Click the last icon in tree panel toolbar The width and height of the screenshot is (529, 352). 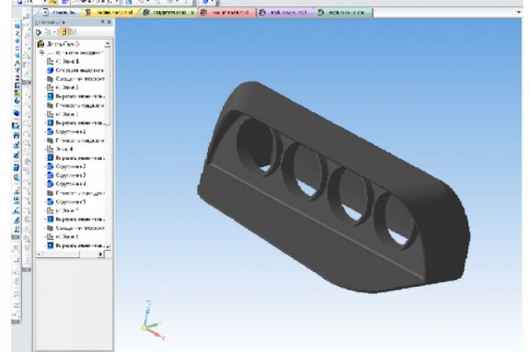coord(73,32)
